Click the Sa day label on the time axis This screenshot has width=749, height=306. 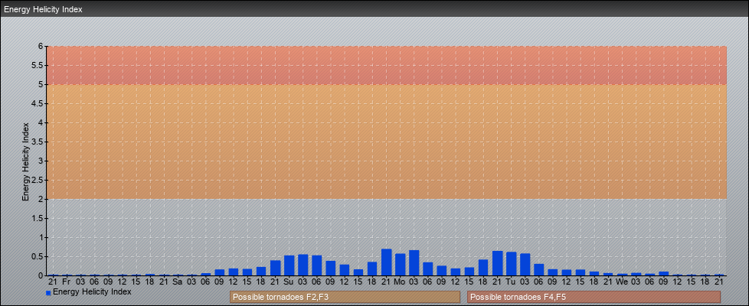click(x=177, y=282)
